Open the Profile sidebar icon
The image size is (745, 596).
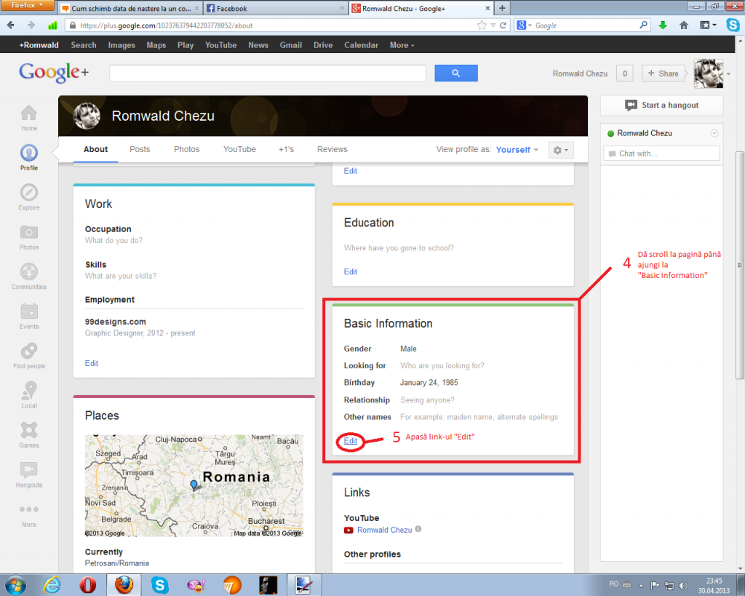point(29,157)
